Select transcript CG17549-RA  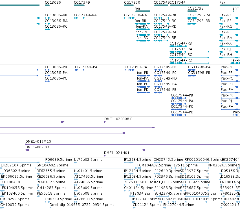165,32
